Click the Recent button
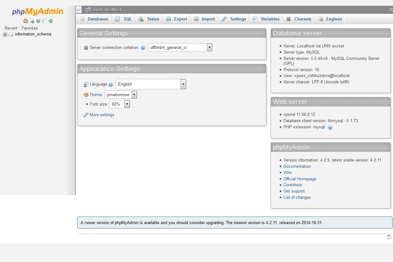This screenshot has height=262, width=393. (11, 28)
